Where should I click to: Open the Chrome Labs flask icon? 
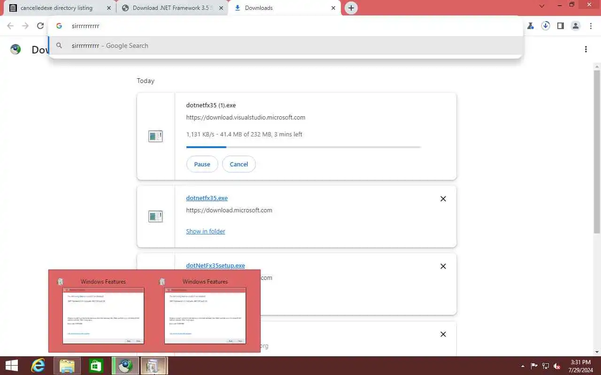click(x=531, y=26)
